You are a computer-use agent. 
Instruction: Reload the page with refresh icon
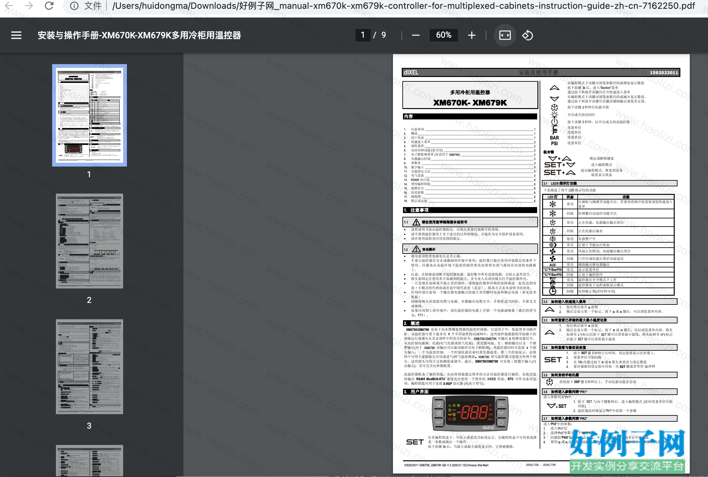[x=49, y=6]
